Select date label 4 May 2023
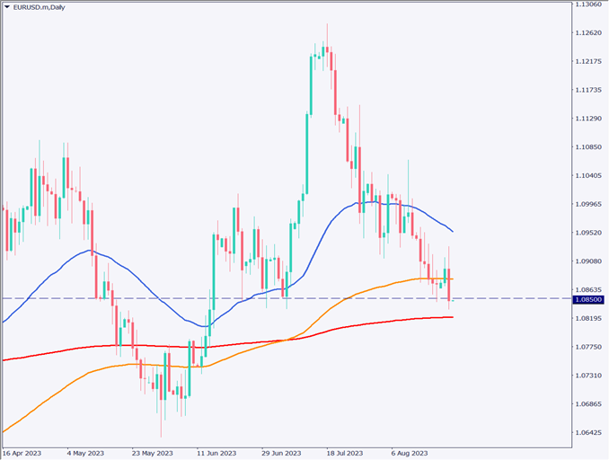Image resolution: width=609 pixels, height=460 pixels. pyautogui.click(x=85, y=454)
